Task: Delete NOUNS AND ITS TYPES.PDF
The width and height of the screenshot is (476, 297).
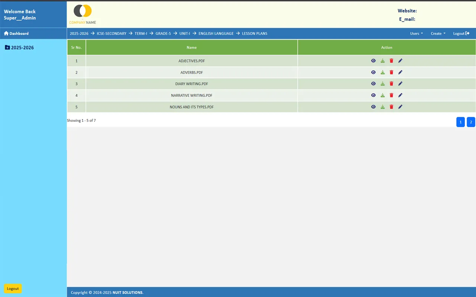Action: (391, 107)
